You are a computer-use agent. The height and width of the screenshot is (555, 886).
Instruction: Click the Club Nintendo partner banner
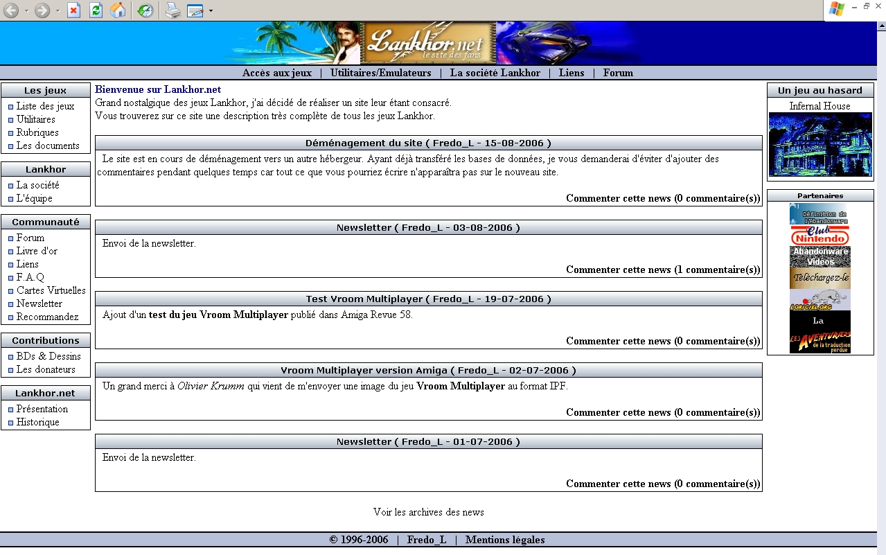click(820, 236)
